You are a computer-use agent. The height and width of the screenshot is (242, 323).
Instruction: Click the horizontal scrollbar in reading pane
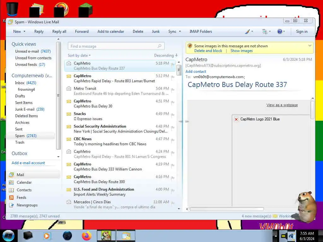click(x=226, y=209)
